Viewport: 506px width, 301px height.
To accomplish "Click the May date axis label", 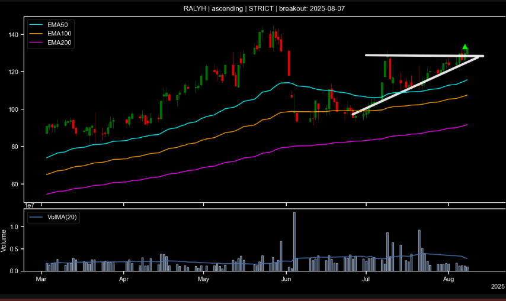I will coord(203,279).
